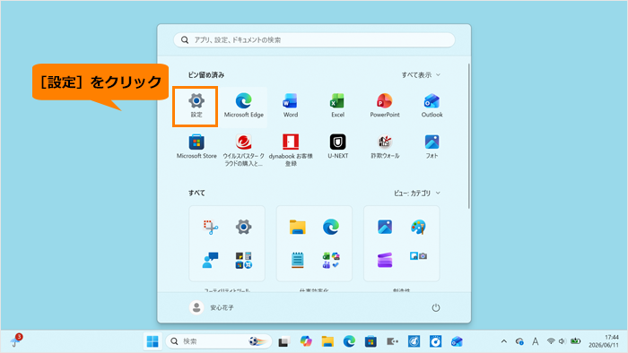Open the ウイルスバスター クラウド pinned app
This screenshot has height=353, width=628.
(x=243, y=150)
